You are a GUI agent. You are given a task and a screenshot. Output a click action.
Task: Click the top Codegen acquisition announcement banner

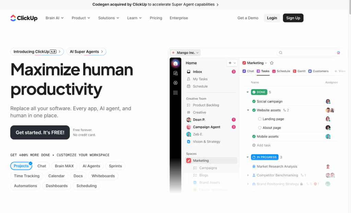click(155, 4)
